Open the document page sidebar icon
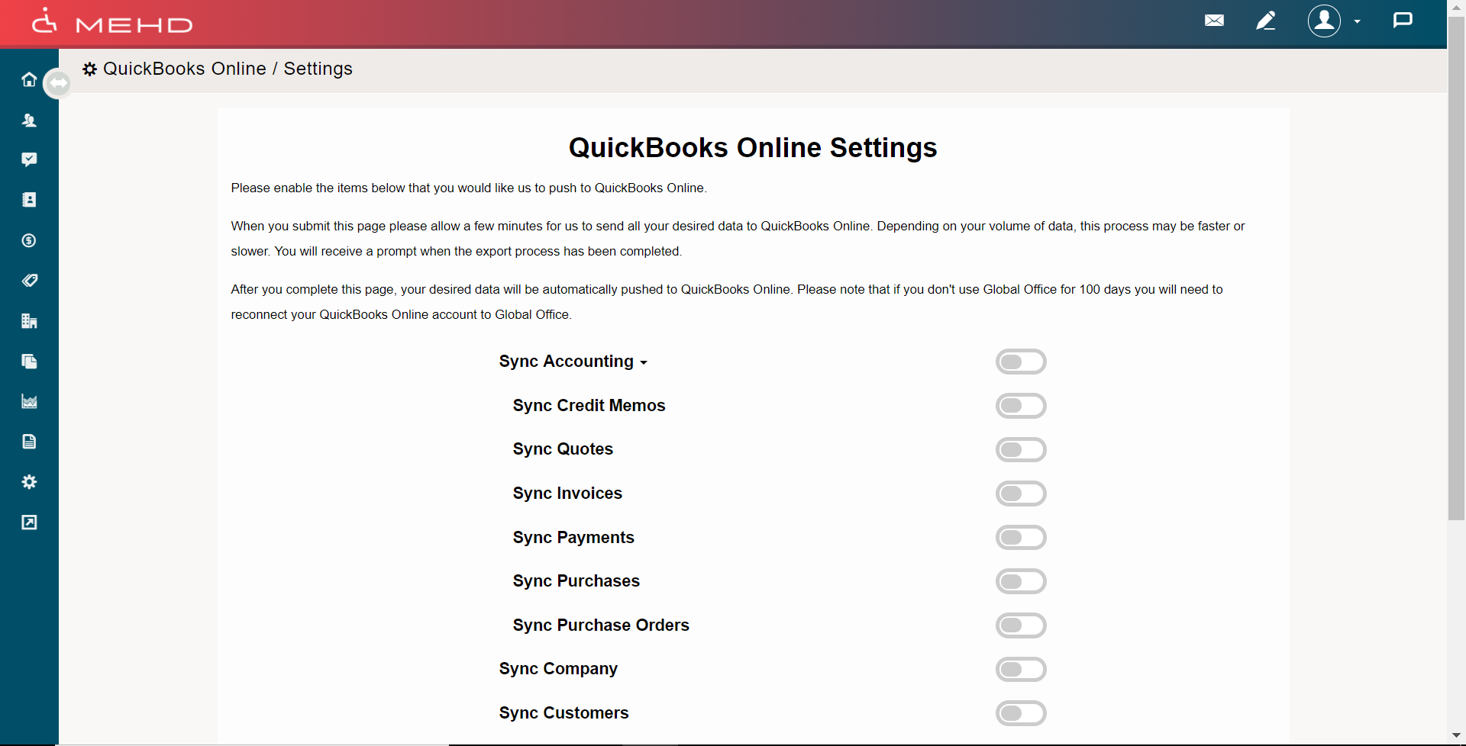Viewport: 1466px width, 746px height. [29, 442]
